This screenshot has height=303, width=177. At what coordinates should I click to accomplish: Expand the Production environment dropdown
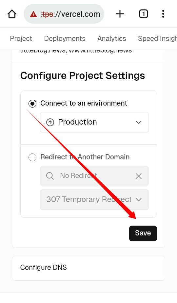pyautogui.click(x=94, y=122)
